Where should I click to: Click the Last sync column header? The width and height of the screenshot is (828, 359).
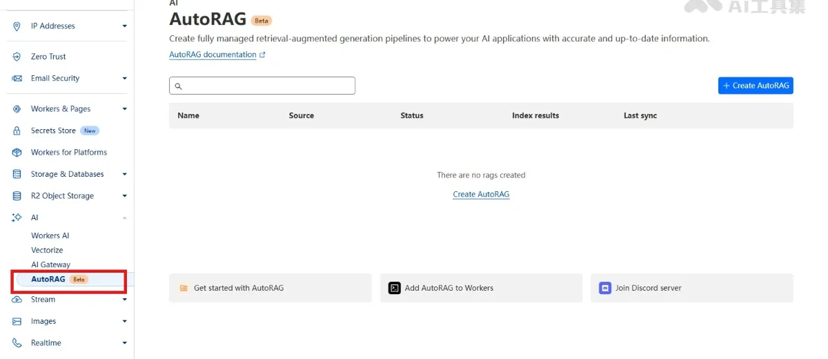tap(640, 116)
